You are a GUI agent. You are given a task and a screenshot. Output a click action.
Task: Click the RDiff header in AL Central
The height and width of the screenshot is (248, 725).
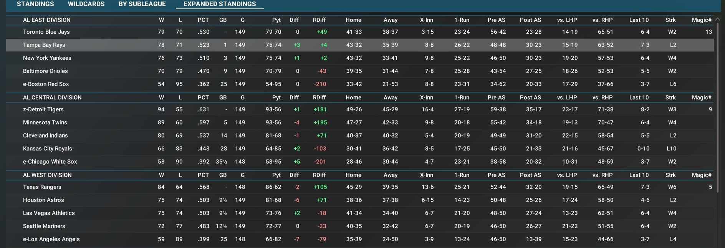pyautogui.click(x=319, y=98)
